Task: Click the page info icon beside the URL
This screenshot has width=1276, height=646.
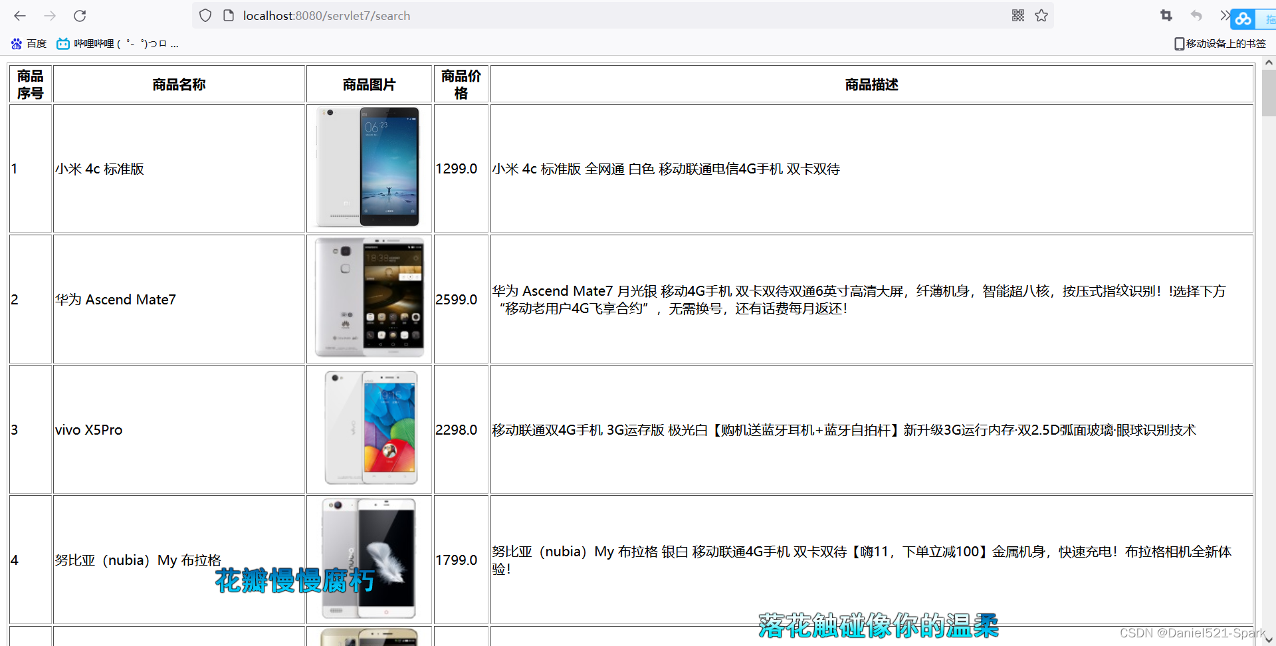Action: pyautogui.click(x=229, y=15)
